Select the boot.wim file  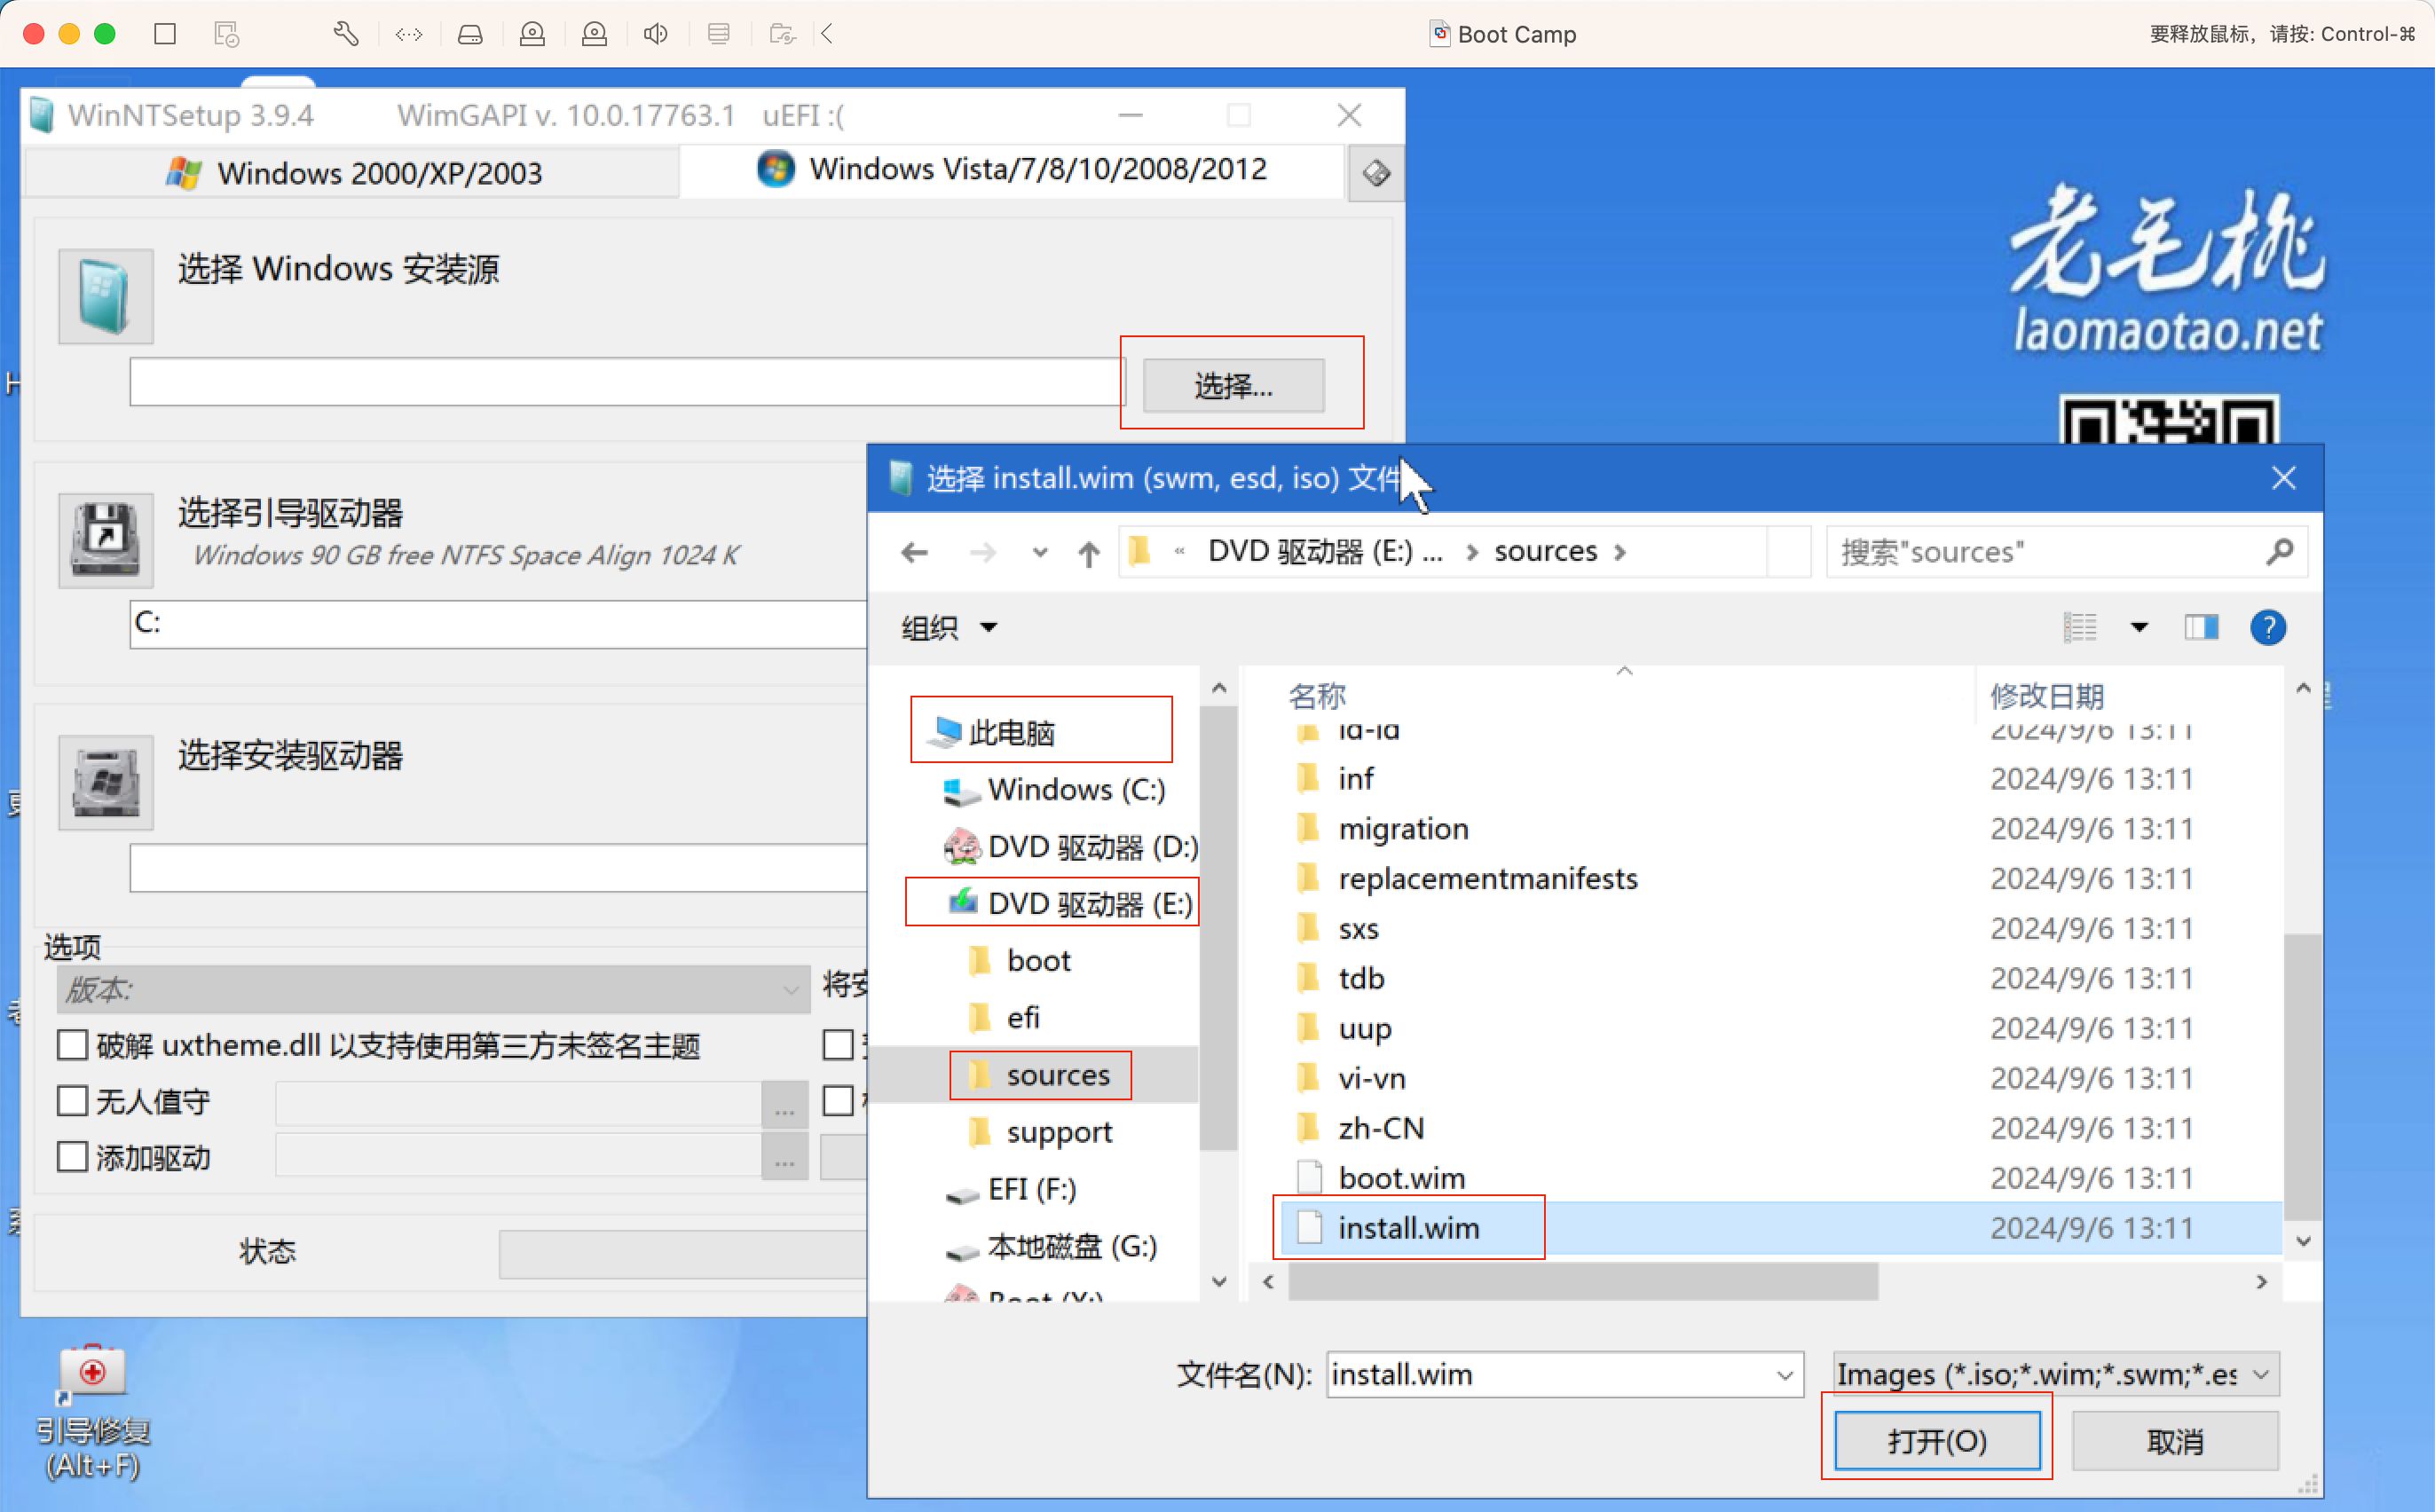click(1401, 1178)
